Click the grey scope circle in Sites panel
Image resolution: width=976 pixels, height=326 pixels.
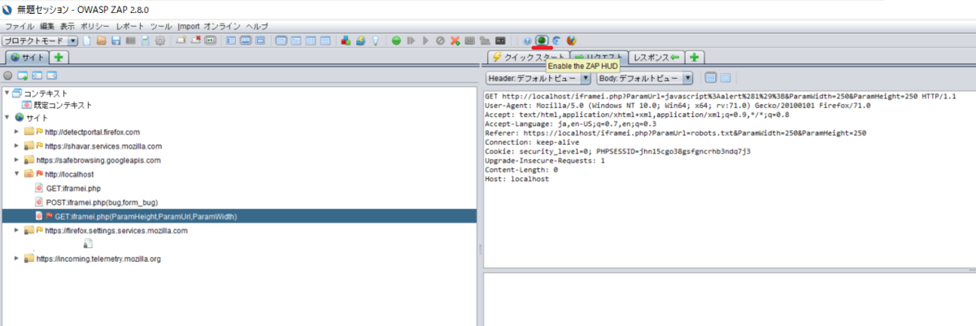point(8,76)
